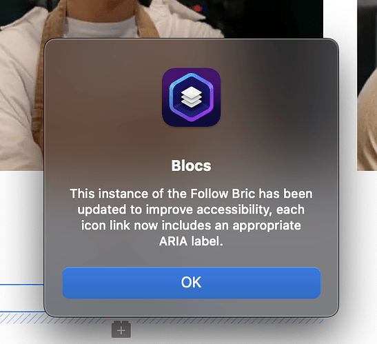Image resolution: width=377 pixels, height=344 pixels.
Task: Click the red dot in the background photo
Action: click(x=197, y=9)
